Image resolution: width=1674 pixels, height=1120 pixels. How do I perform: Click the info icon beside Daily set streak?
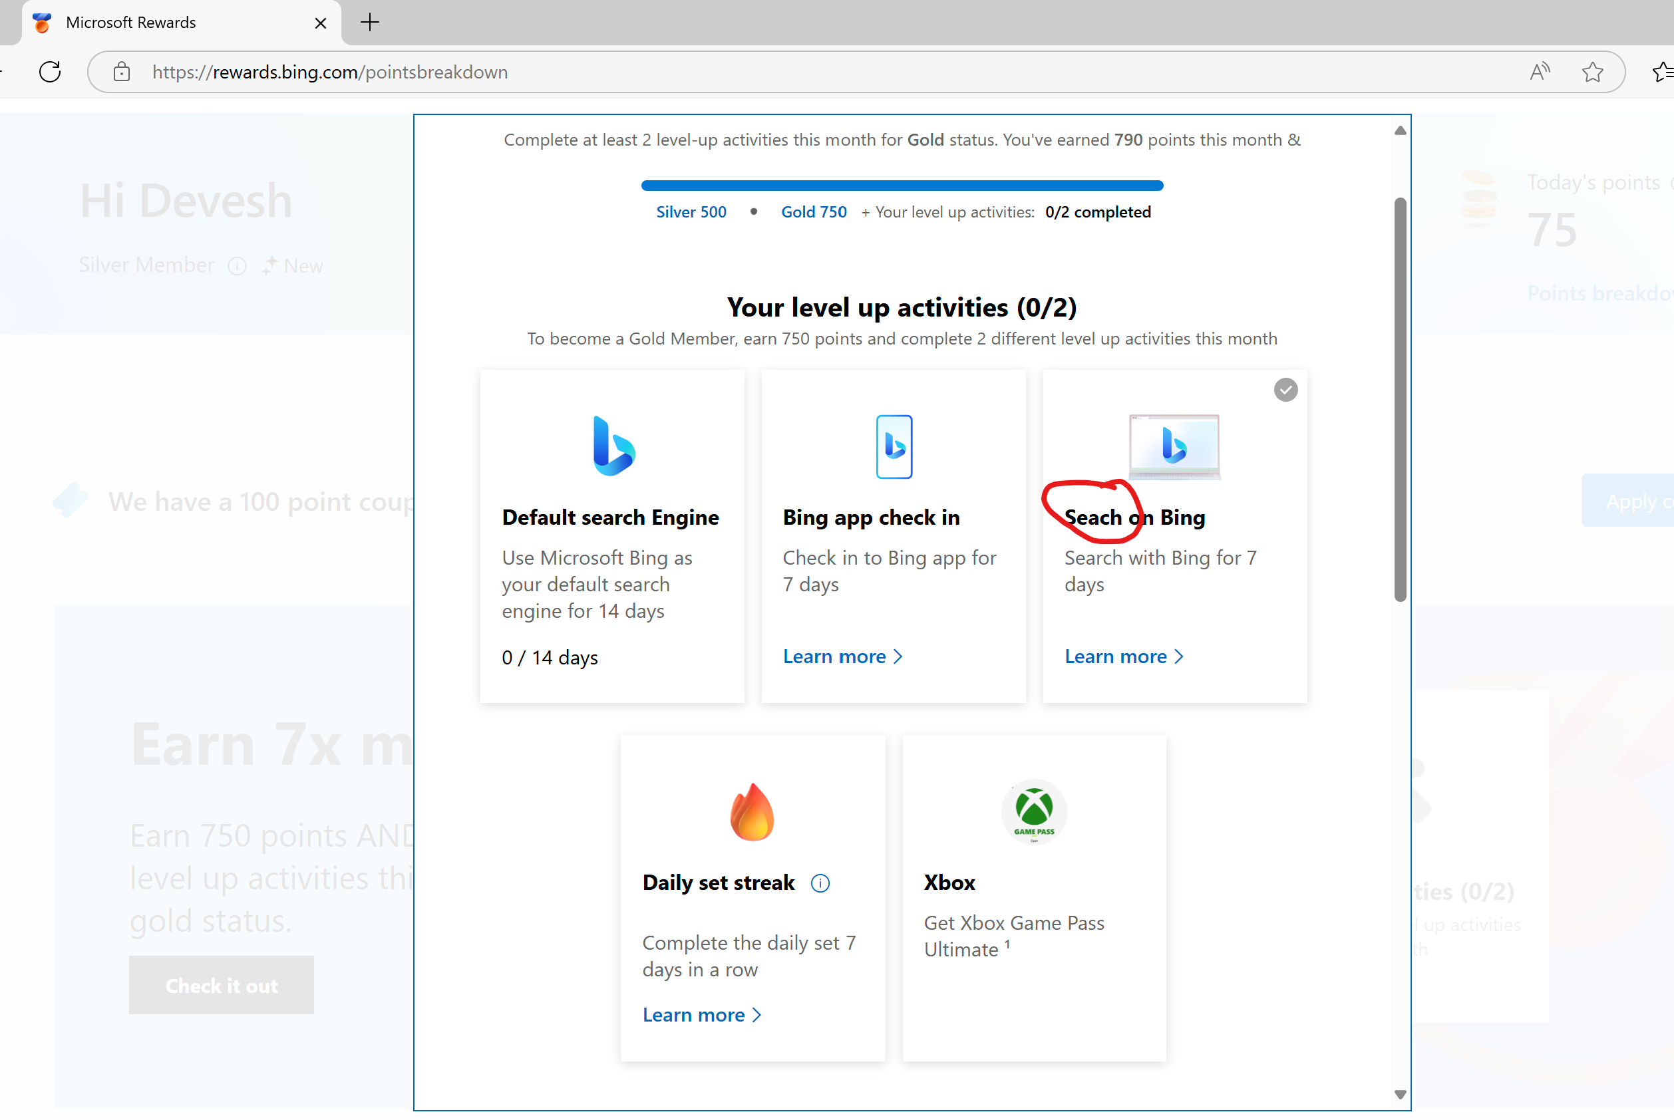(820, 884)
